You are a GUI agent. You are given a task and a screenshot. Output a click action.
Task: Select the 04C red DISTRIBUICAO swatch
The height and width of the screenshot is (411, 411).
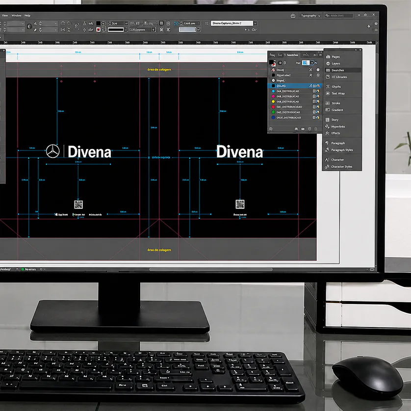tap(295, 107)
